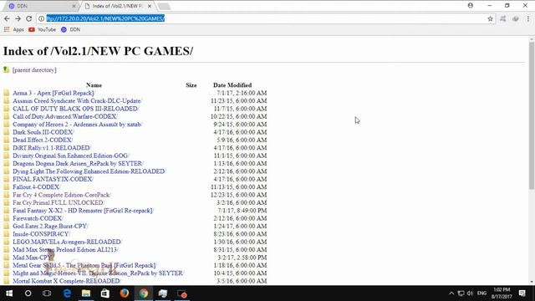Screen dimensions: 535x301
Task: Open Call.of.Duty.Advanced.Warfare-CODEX folder
Action: click(65, 116)
